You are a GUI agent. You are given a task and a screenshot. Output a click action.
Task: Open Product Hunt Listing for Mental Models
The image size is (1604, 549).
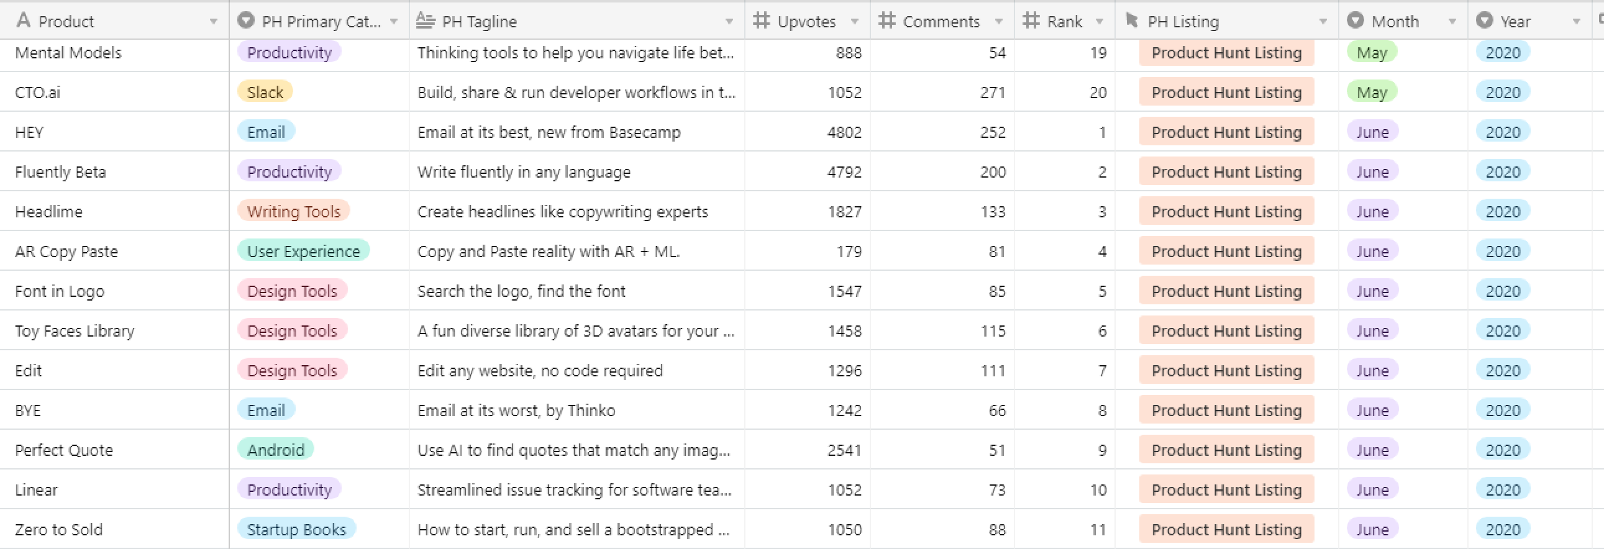1227,52
